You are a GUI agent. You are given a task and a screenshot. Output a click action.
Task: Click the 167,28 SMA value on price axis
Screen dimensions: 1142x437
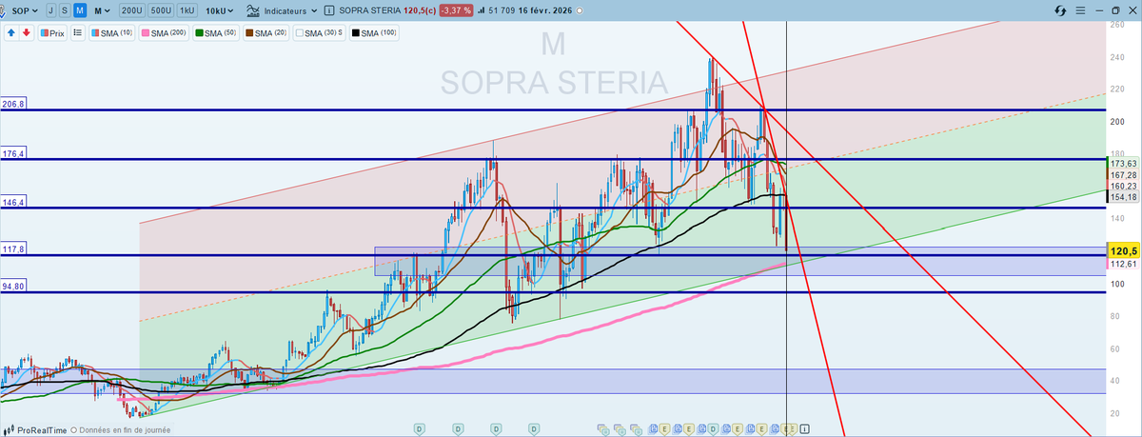pyautogui.click(x=1124, y=175)
